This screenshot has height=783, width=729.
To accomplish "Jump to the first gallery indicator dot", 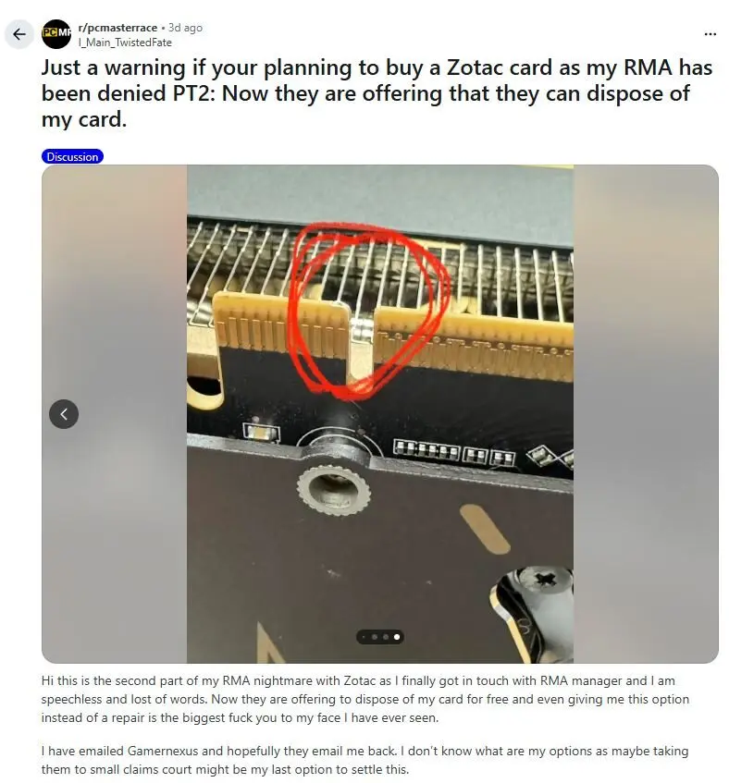I will (x=364, y=637).
